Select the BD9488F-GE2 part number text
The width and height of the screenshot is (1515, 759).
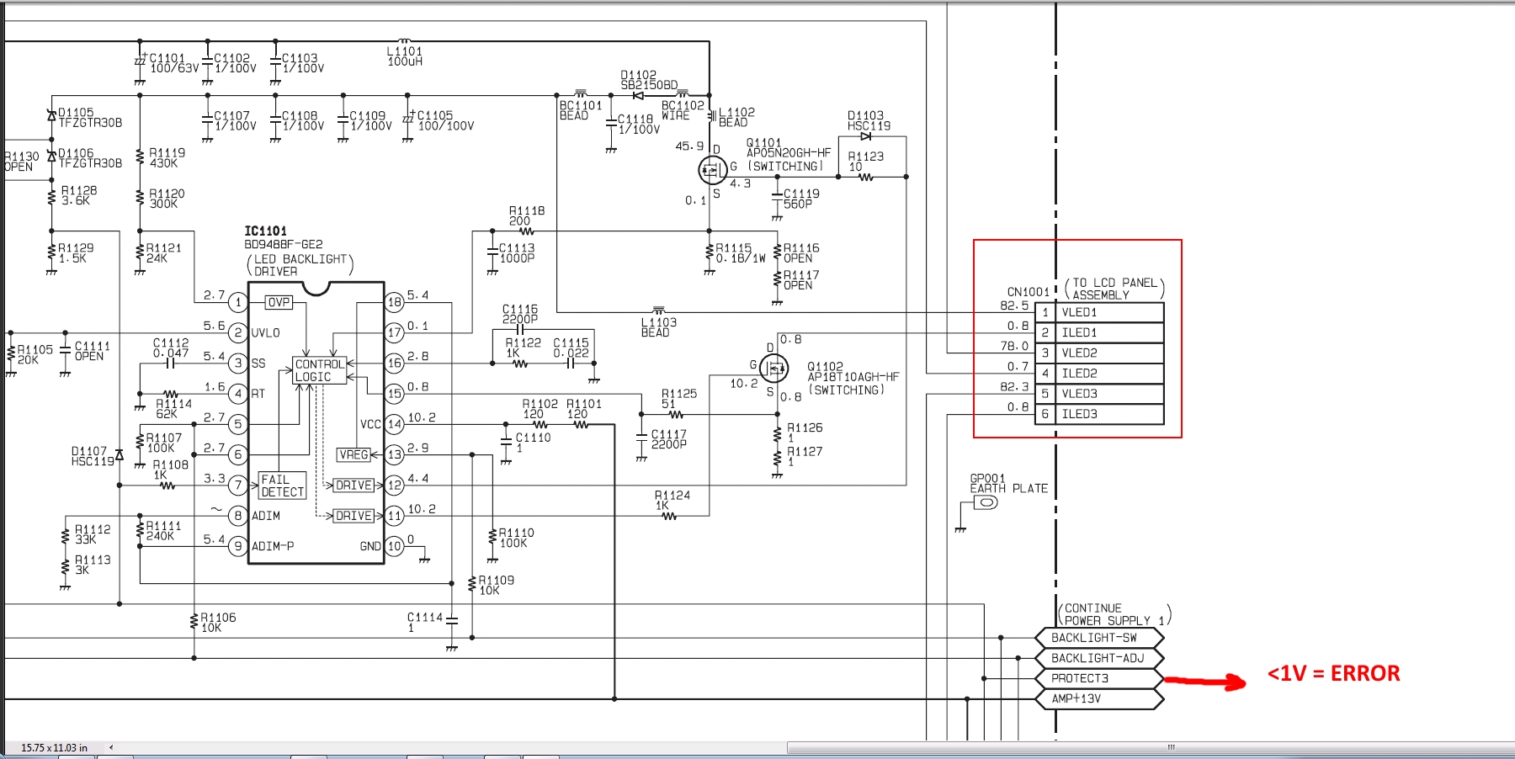pos(284,245)
